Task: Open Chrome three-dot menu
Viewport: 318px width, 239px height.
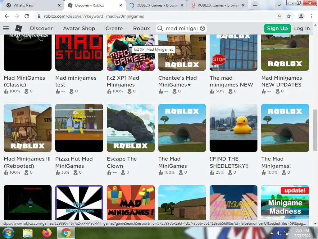Action: [x=311, y=16]
